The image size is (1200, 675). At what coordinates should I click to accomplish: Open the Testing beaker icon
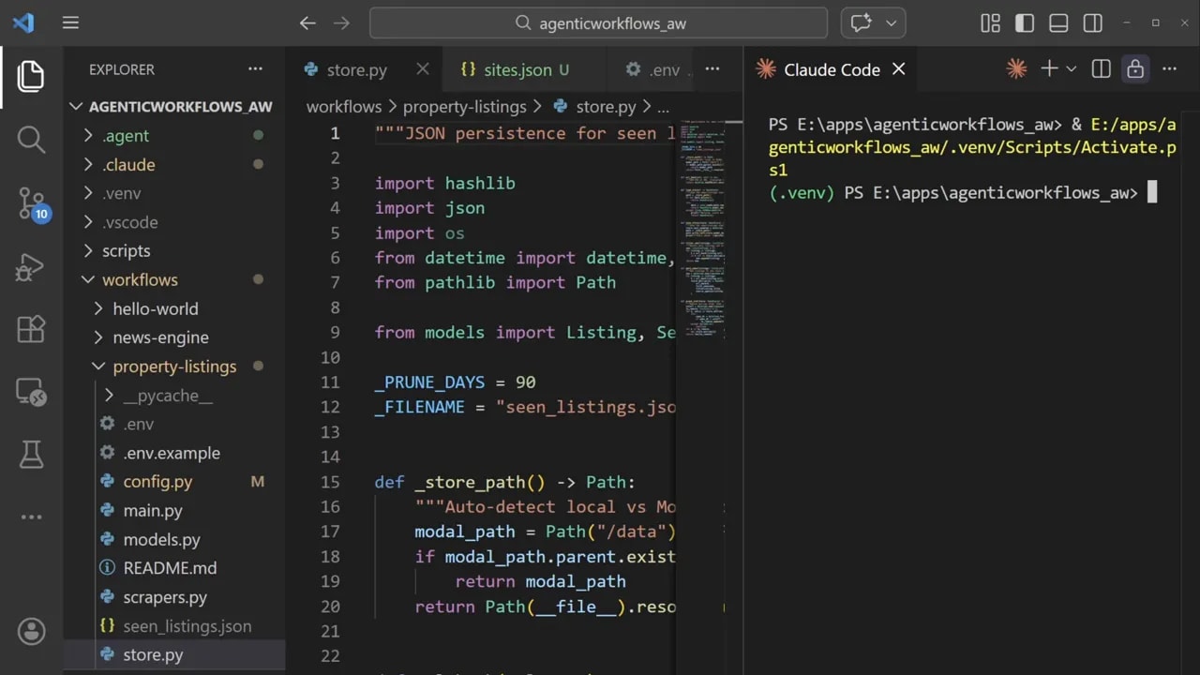tap(31, 454)
